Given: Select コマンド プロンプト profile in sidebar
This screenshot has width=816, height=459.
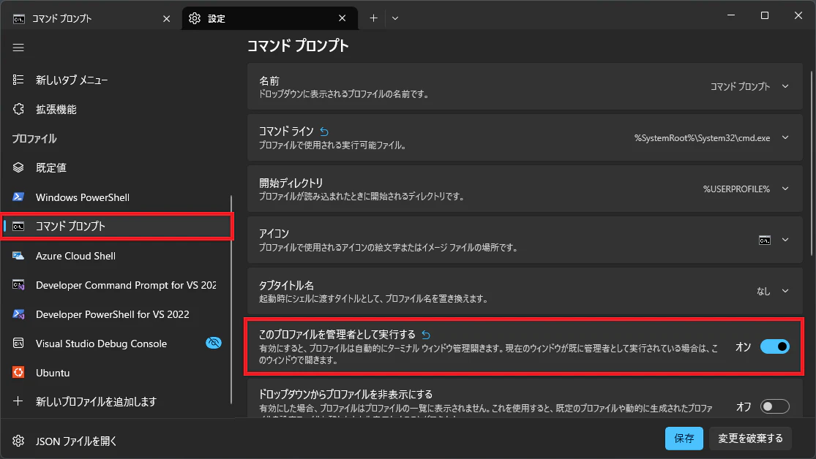Looking at the screenshot, I should tap(117, 226).
